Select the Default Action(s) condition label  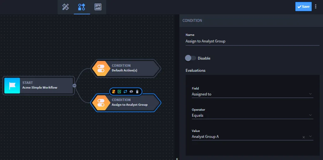pos(124,70)
